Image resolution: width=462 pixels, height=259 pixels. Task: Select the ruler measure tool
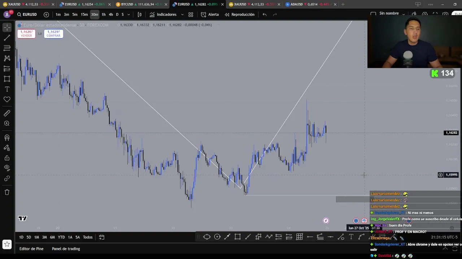click(x=7, y=113)
